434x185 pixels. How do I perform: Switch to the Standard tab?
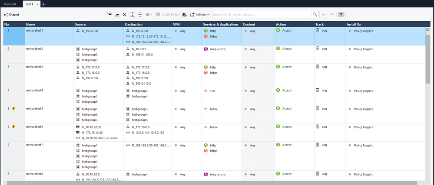pyautogui.click(x=10, y=4)
